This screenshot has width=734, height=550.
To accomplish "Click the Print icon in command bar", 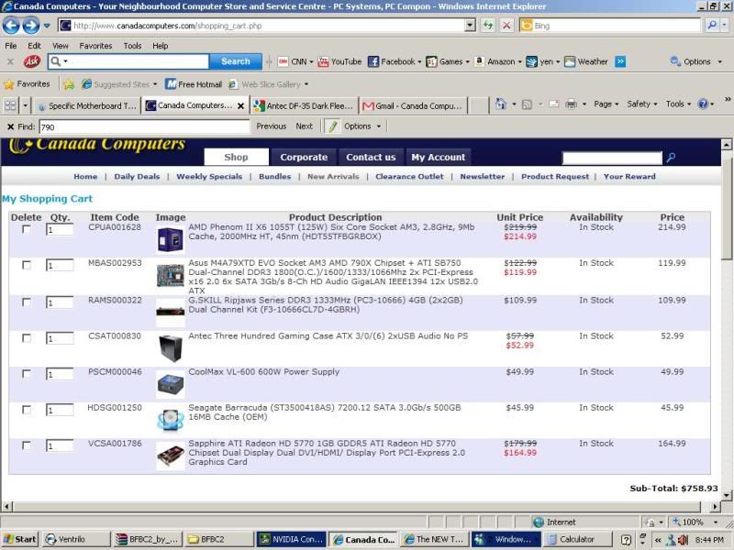I will pyautogui.click(x=571, y=104).
